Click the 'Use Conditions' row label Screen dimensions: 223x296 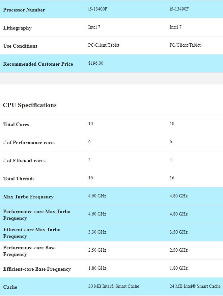click(20, 46)
